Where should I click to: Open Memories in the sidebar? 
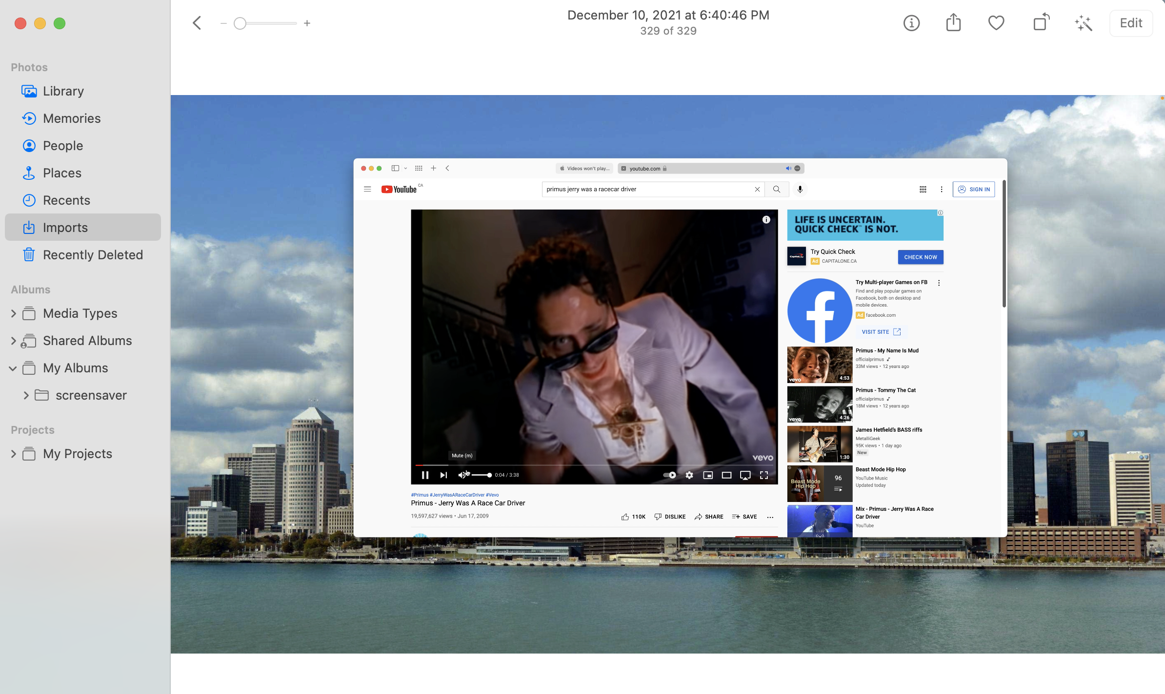72,118
